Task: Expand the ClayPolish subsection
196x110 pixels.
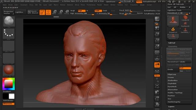Action: point(172,83)
